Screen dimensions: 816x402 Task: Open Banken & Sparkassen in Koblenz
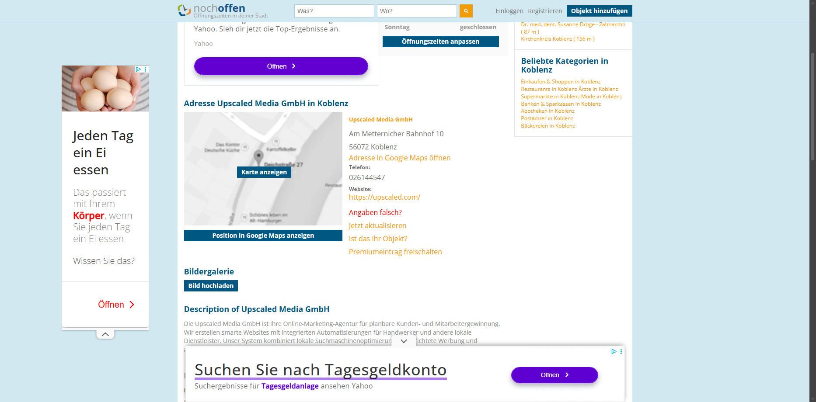pyautogui.click(x=561, y=104)
